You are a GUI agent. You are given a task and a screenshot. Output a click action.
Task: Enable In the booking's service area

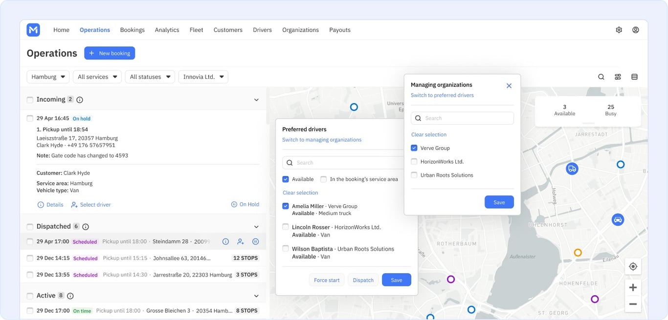pos(323,179)
